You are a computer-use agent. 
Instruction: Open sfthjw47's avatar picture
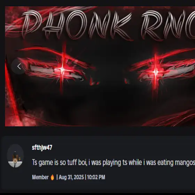(15, 156)
